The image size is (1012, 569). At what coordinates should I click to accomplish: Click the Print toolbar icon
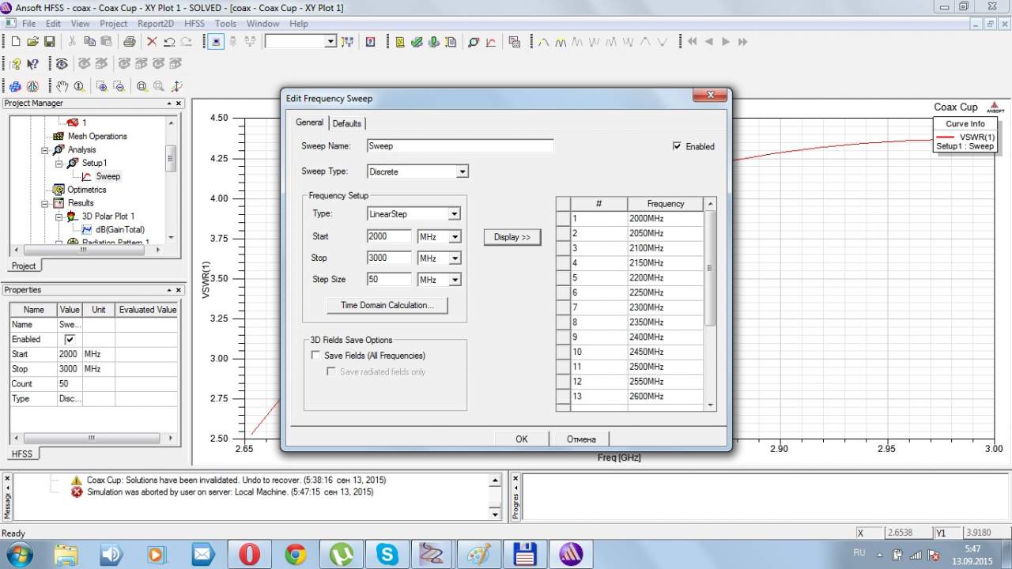(x=129, y=42)
